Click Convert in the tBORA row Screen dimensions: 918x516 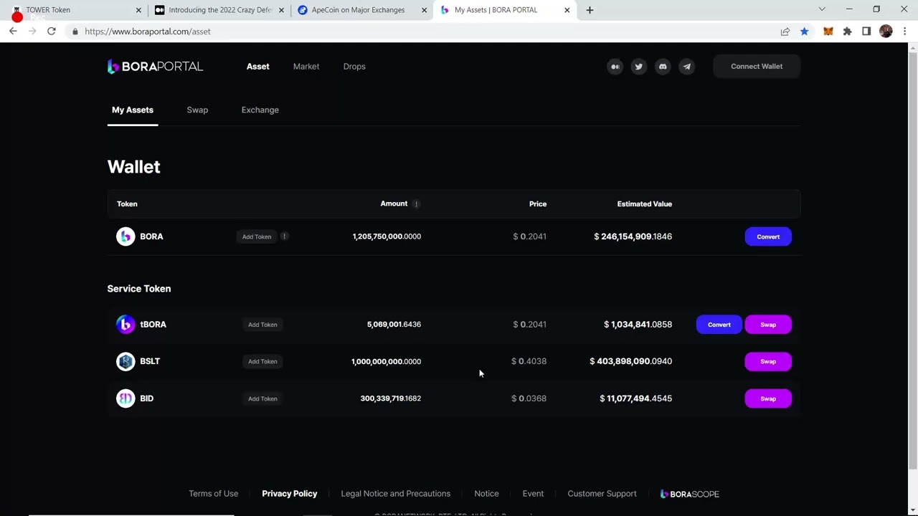[719, 325]
